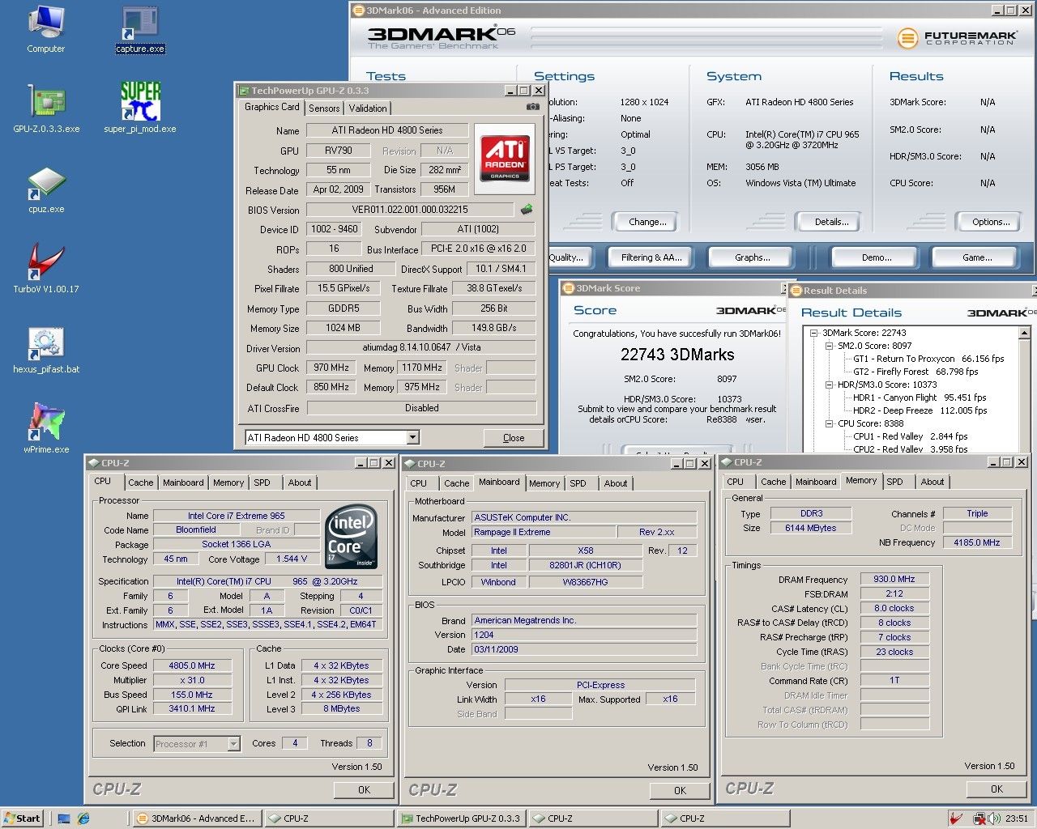Screen dimensions: 1037x829
Task: Click the GPU-Z BIOS save chip icon
Action: [x=527, y=210]
